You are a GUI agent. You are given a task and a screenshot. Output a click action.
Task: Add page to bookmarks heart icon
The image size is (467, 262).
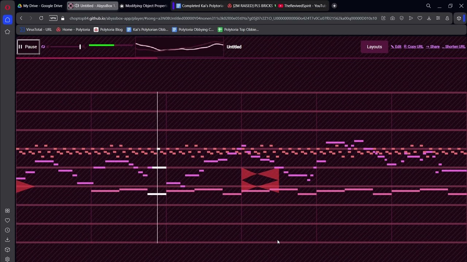[x=420, y=18]
